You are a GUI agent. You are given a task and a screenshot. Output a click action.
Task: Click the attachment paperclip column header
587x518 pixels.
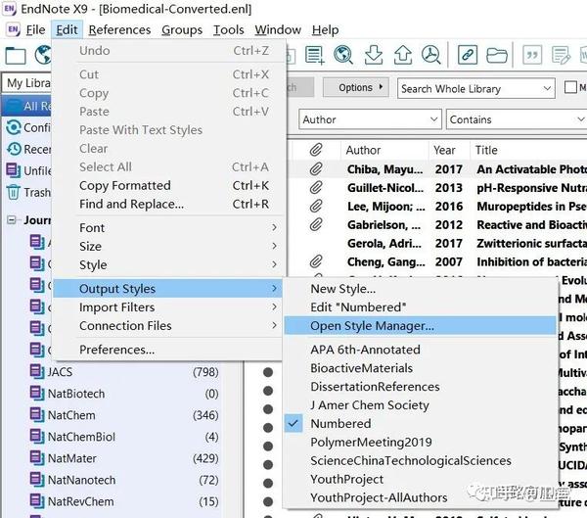[316, 150]
